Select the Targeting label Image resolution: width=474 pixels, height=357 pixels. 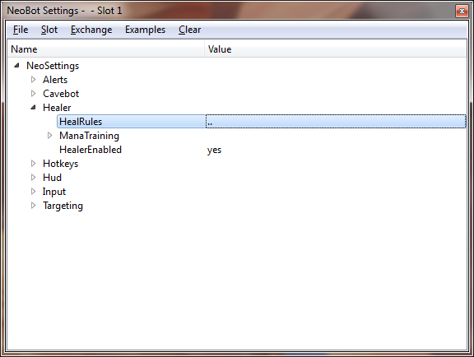(x=63, y=206)
